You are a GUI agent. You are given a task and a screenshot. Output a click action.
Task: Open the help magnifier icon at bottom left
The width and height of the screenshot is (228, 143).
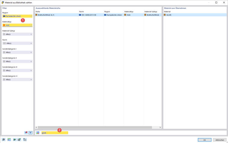4,139
